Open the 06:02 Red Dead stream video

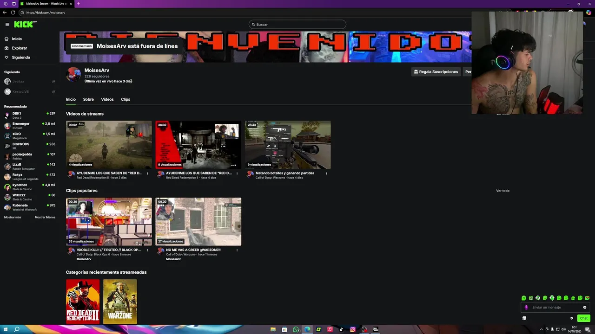point(109,145)
